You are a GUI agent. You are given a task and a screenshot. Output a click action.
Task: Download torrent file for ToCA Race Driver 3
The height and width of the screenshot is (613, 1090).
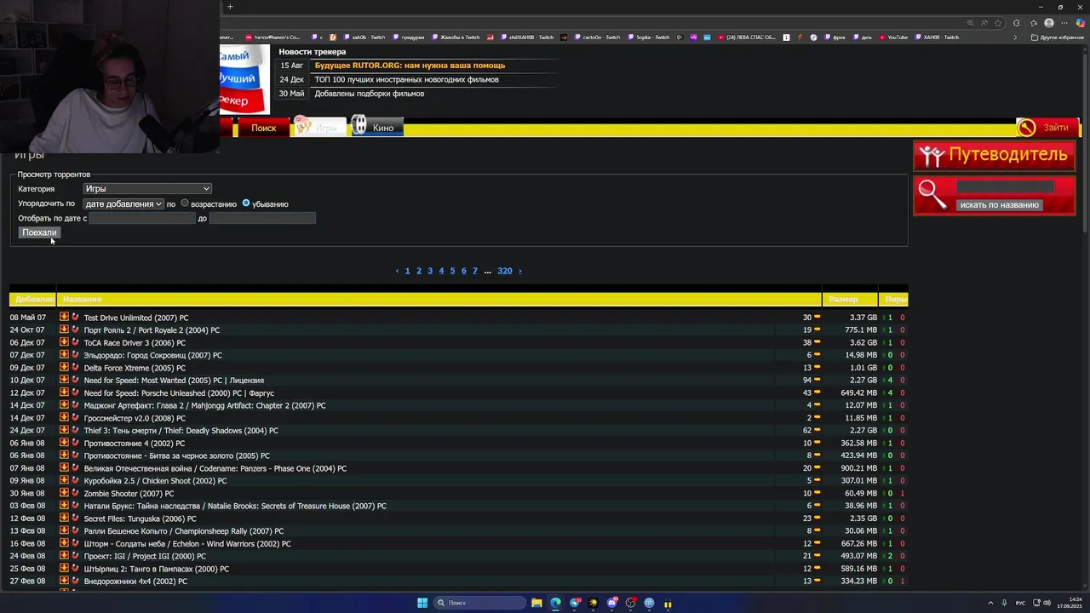64,342
